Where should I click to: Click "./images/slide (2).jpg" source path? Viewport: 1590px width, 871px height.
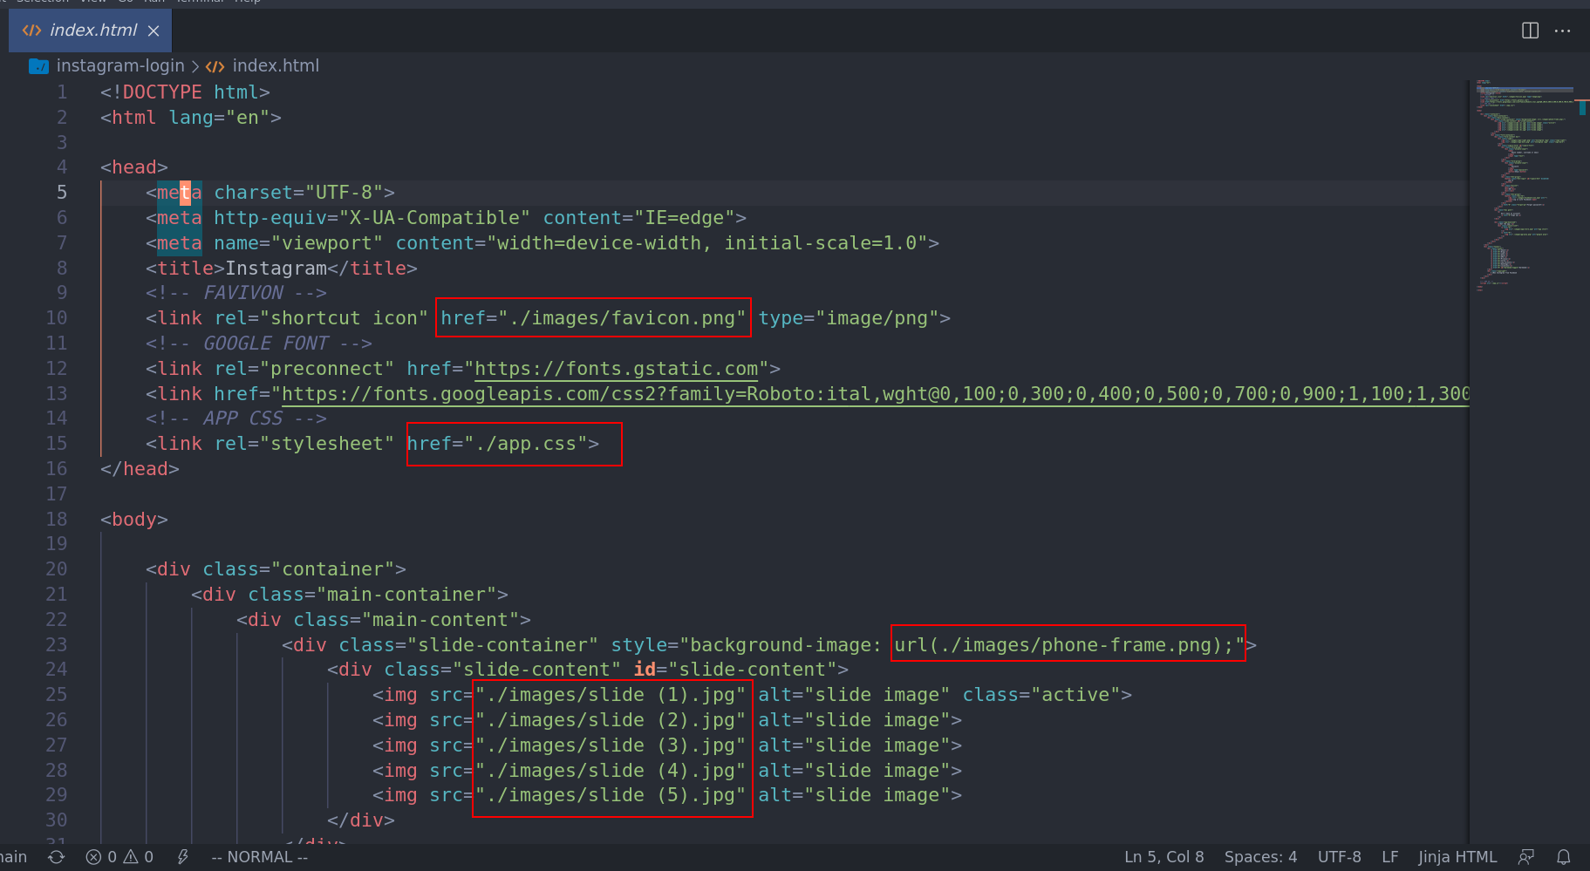[x=611, y=720]
